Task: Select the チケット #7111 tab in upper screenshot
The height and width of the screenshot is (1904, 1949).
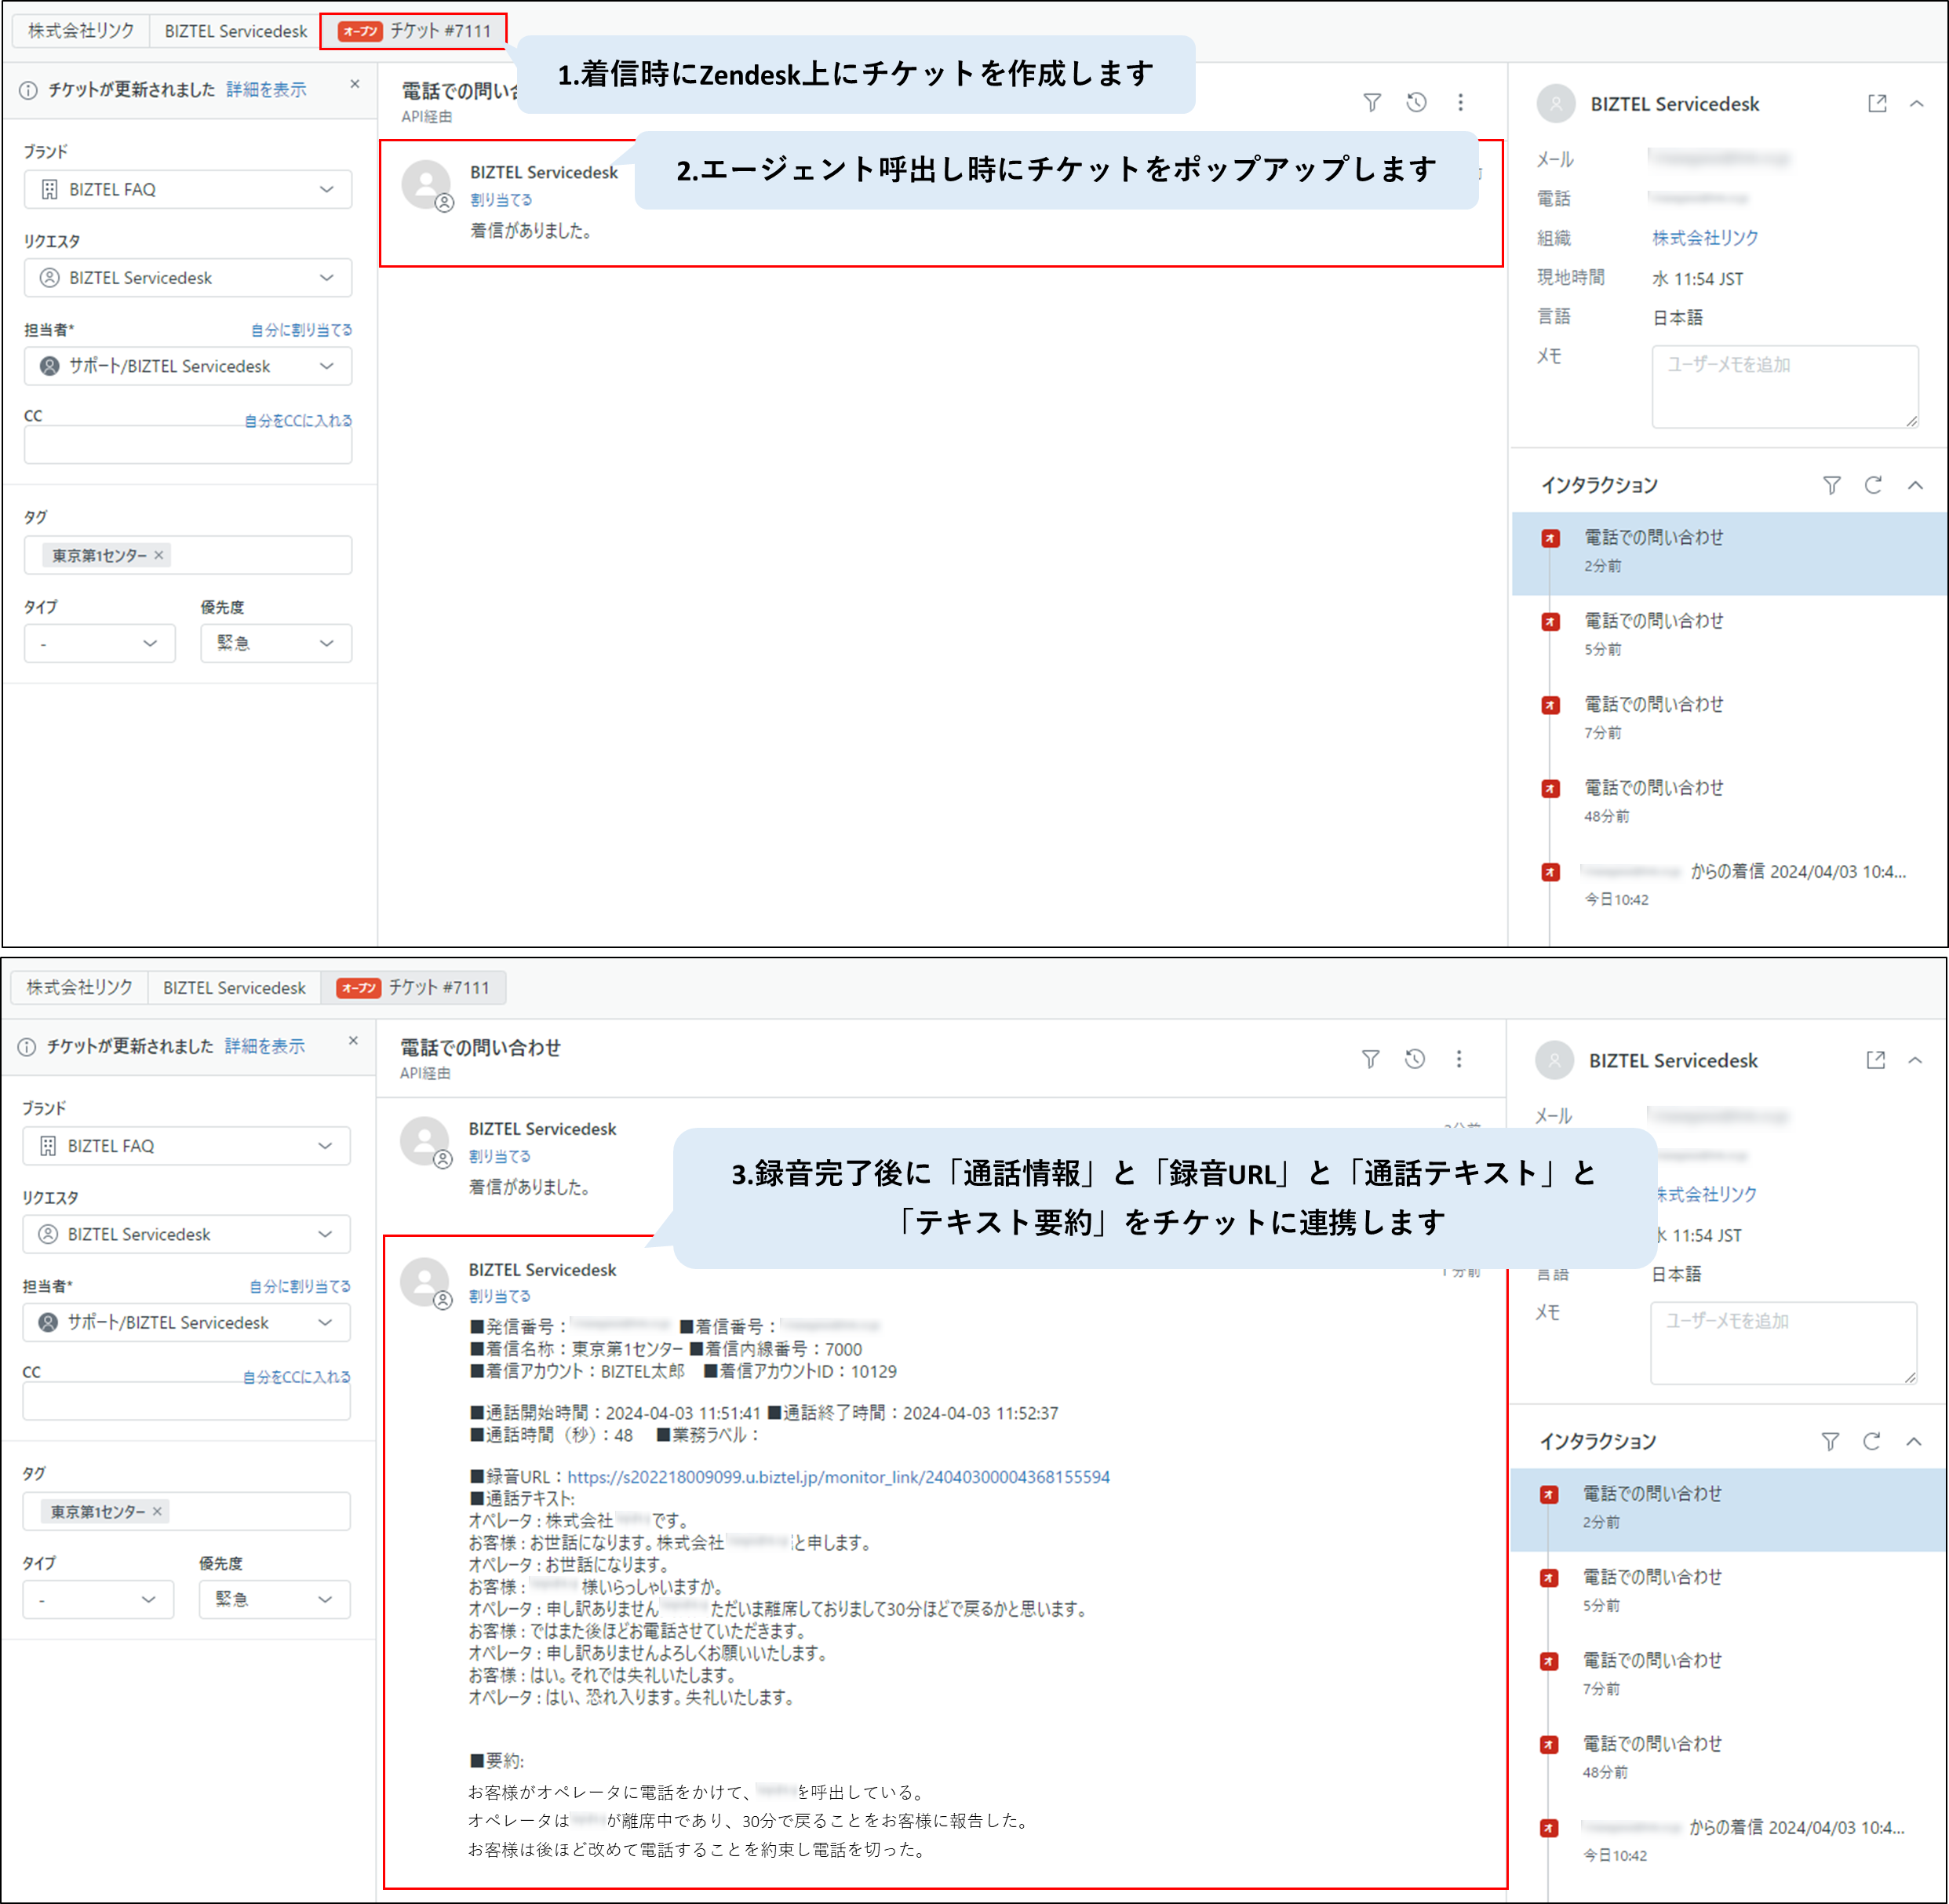Action: point(413,31)
